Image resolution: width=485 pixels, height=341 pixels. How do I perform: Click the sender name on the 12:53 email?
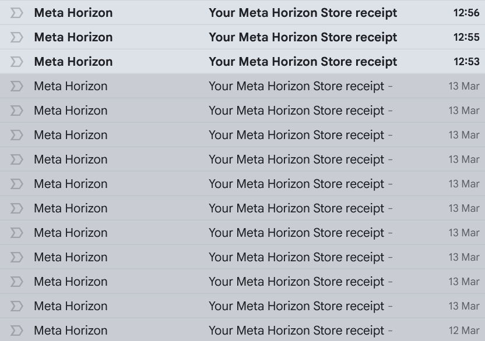point(73,62)
